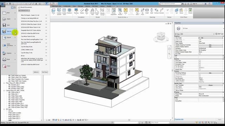Activate the Railing tool
225x126 pixels.
click(76, 11)
